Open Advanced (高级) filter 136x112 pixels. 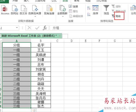pyautogui.click(x=116, y=16)
